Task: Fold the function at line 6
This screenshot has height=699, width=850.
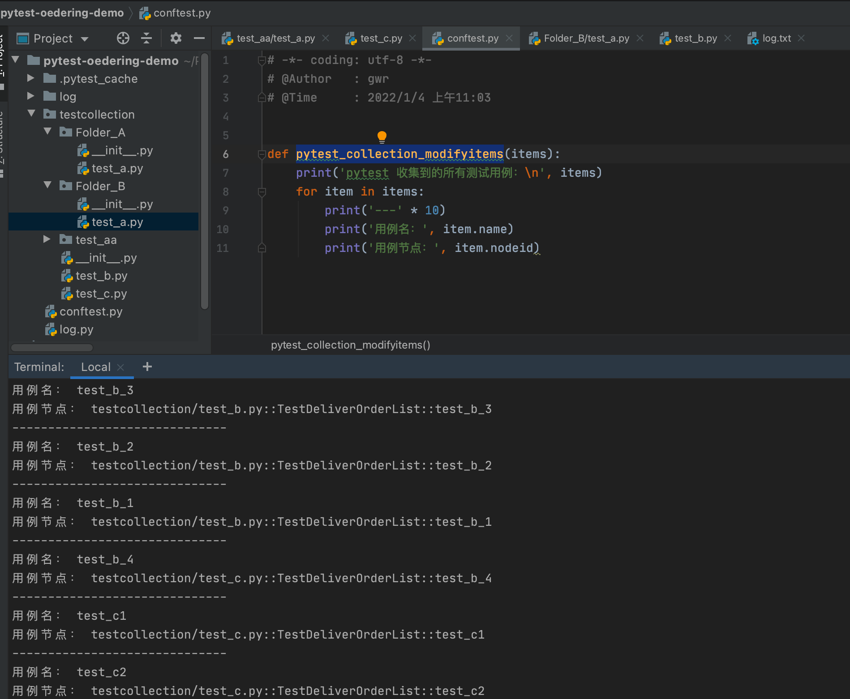Action: [x=262, y=154]
